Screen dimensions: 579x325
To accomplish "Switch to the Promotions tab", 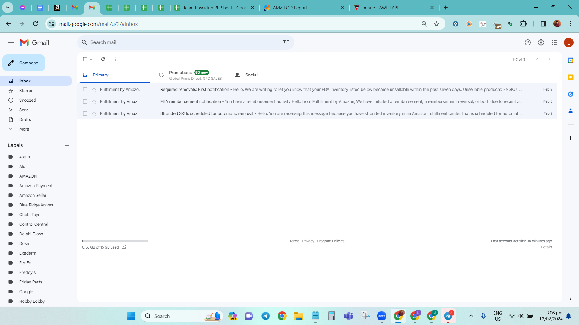I will coord(191,75).
